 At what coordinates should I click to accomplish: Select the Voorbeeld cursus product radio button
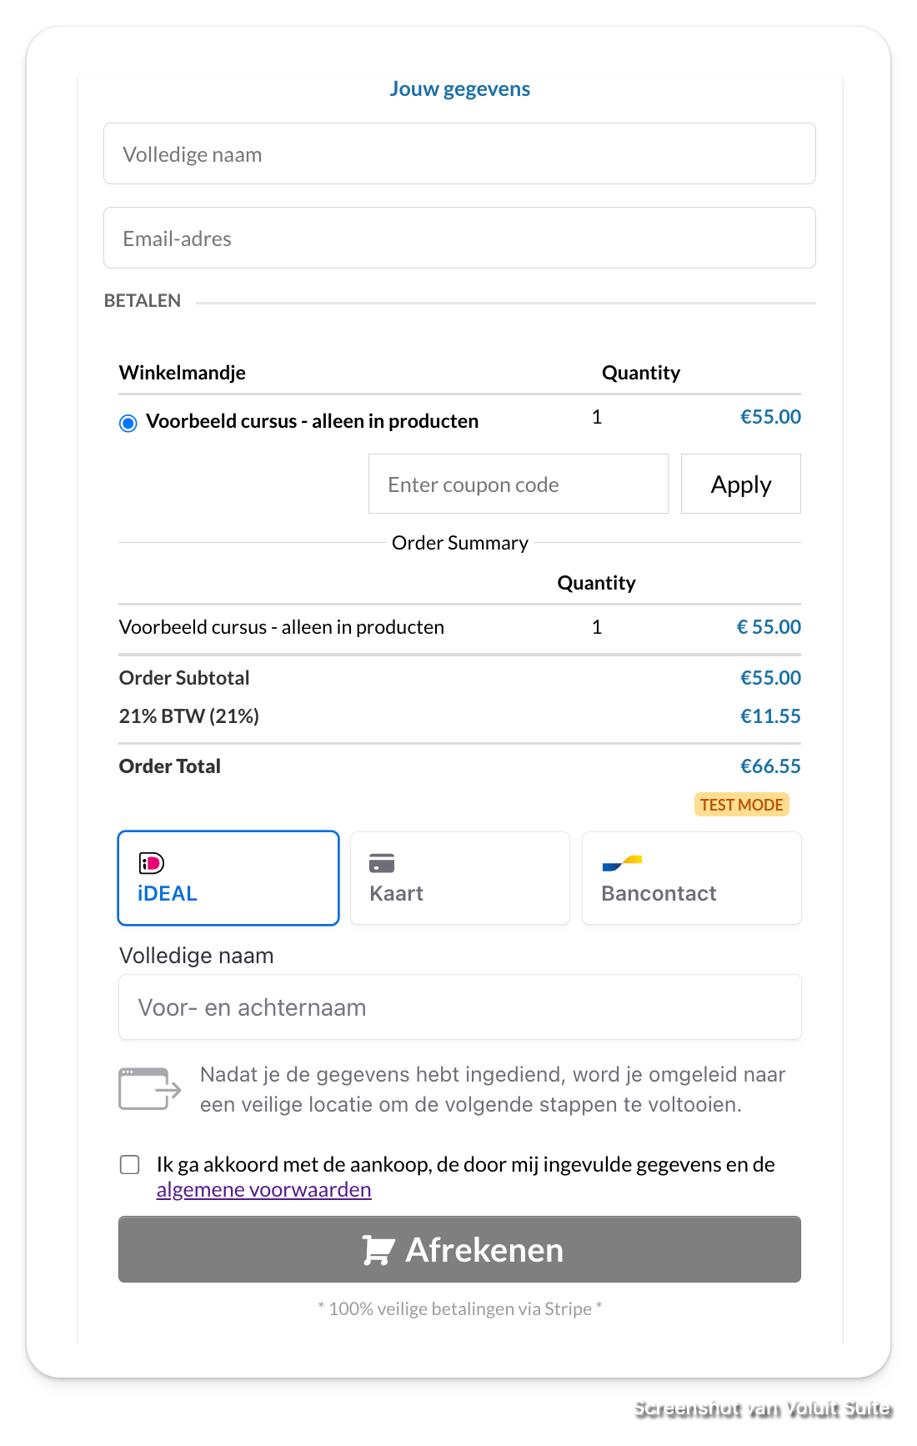128,423
